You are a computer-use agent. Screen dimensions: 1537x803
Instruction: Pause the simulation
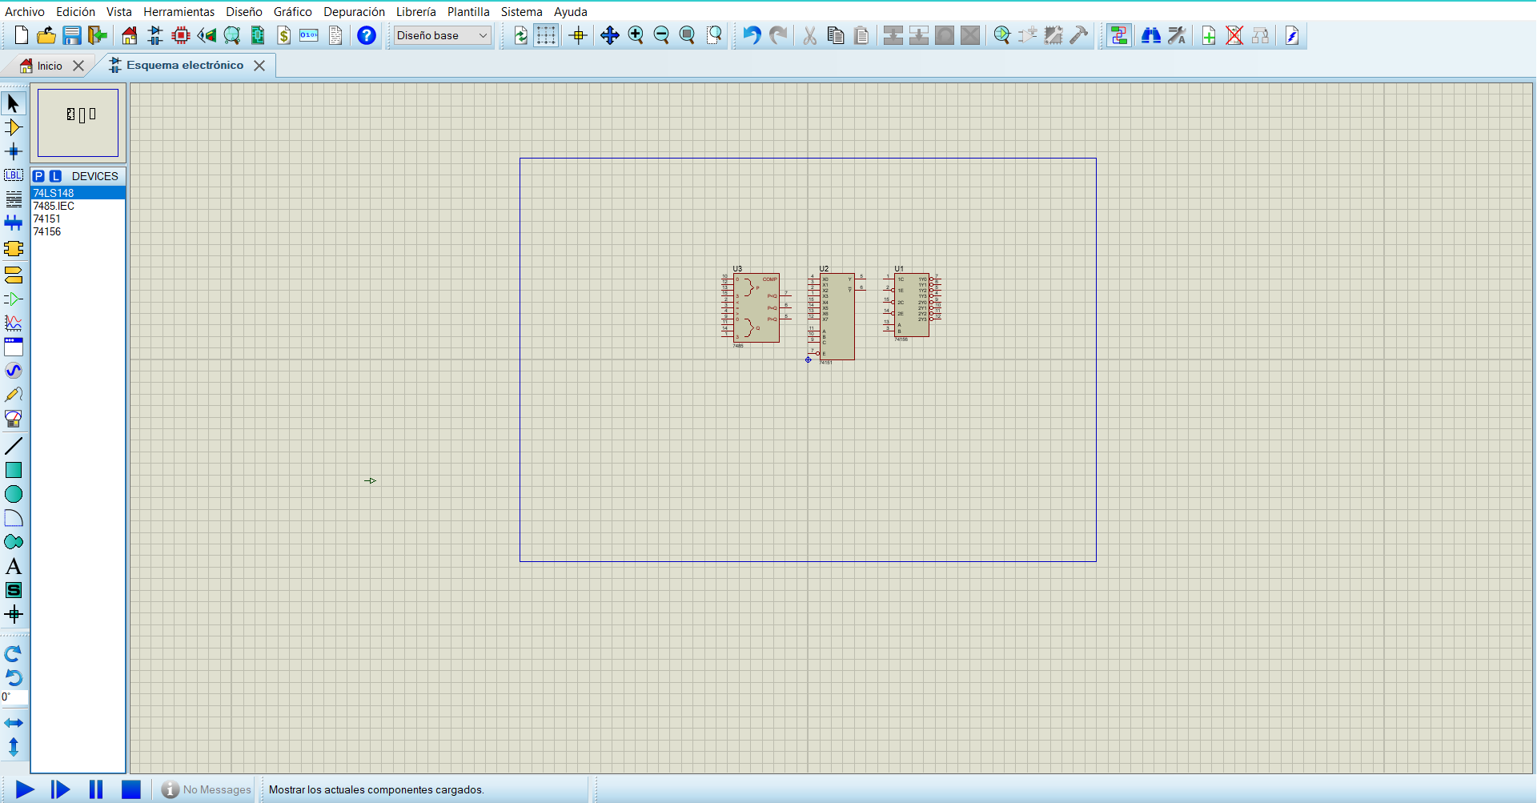pyautogui.click(x=95, y=789)
